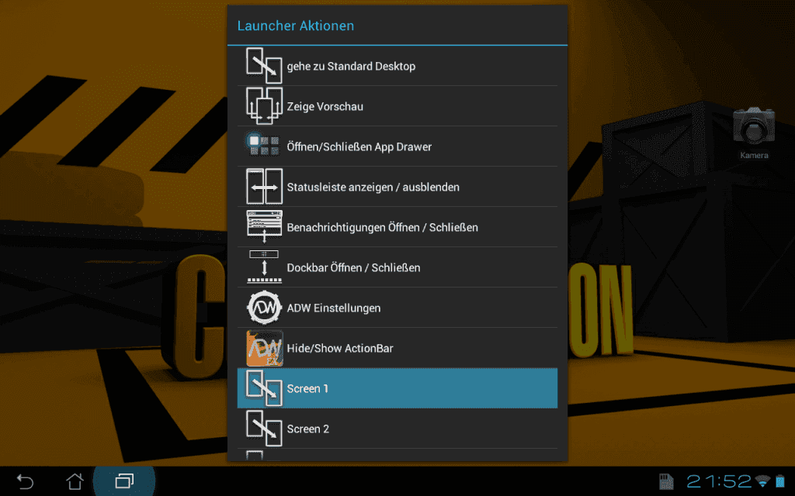Click the Statusleiste show/hide icon
The image size is (795, 496).
264,187
